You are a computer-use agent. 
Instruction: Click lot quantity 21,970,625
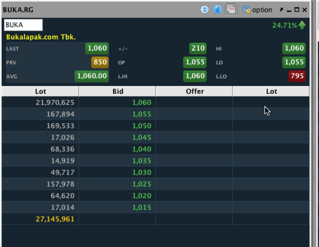coord(55,103)
